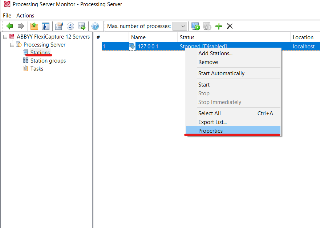Collapse the Processing Server tree node
Image resolution: width=320 pixels, height=228 pixels.
coord(12,45)
